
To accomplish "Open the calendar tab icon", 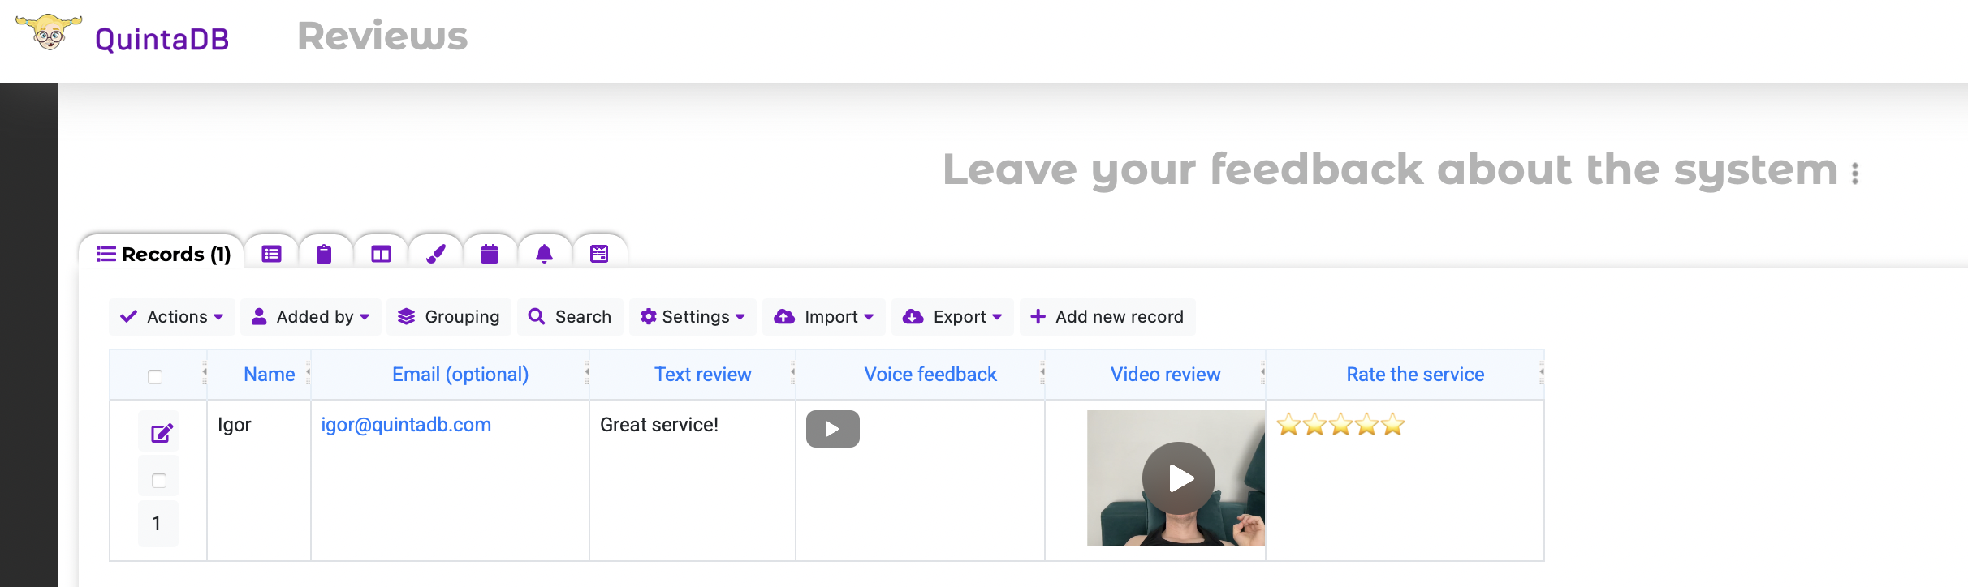I will [490, 254].
